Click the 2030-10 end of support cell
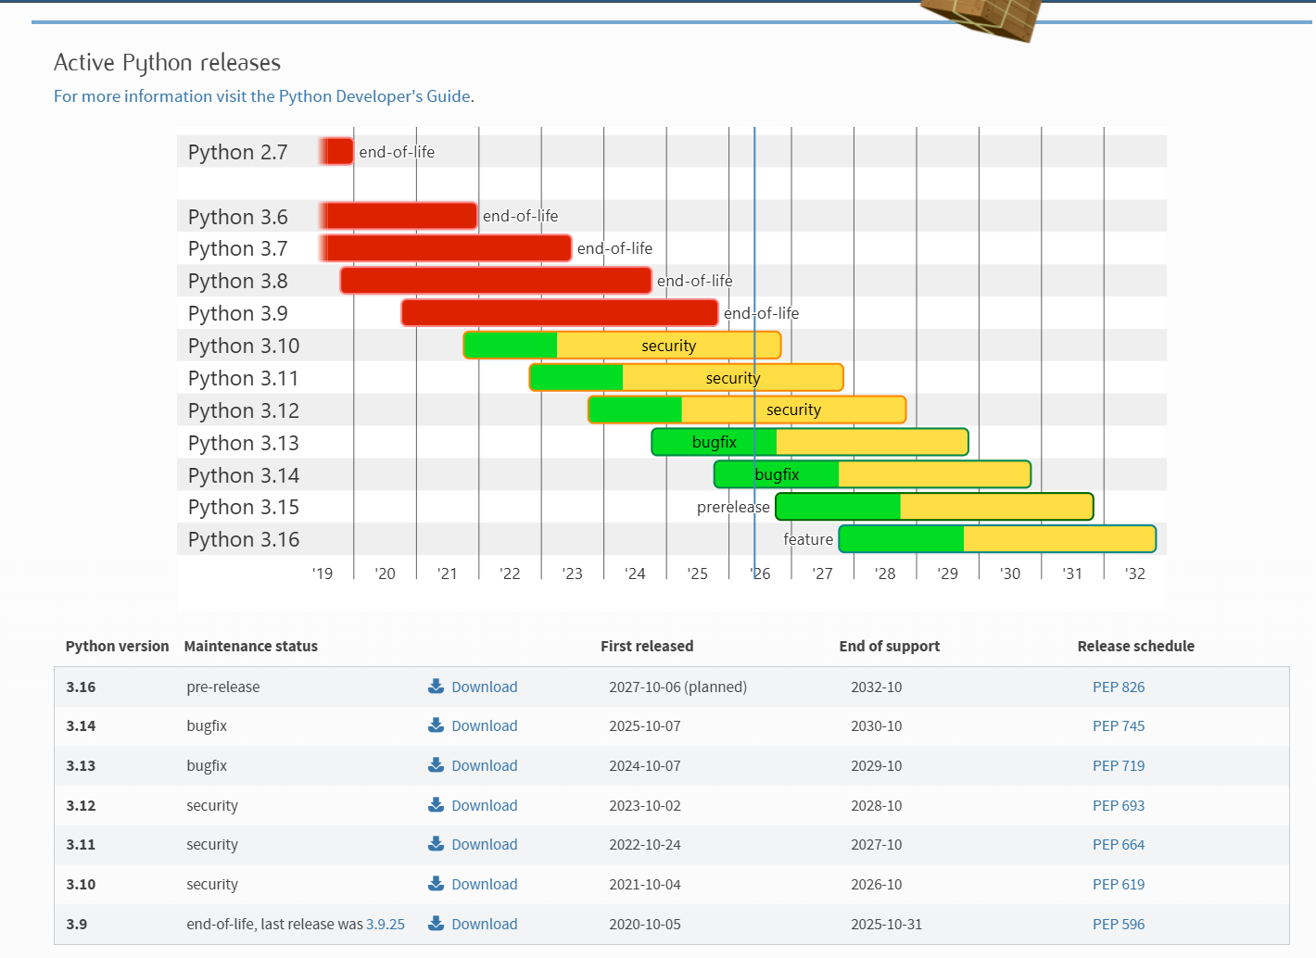1316x958 pixels. click(x=877, y=725)
